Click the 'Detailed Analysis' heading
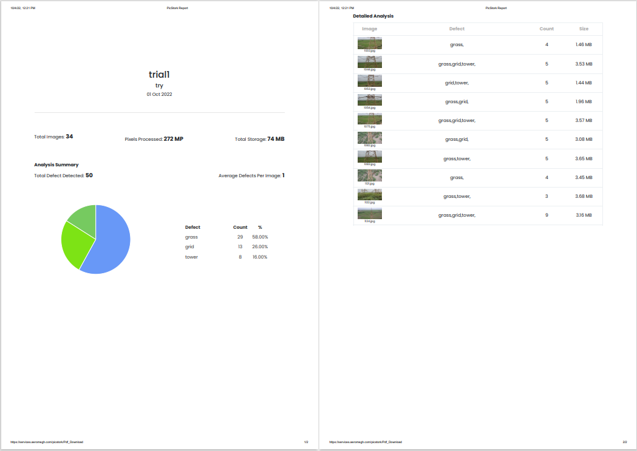Image resolution: width=637 pixels, height=451 pixels. click(373, 16)
